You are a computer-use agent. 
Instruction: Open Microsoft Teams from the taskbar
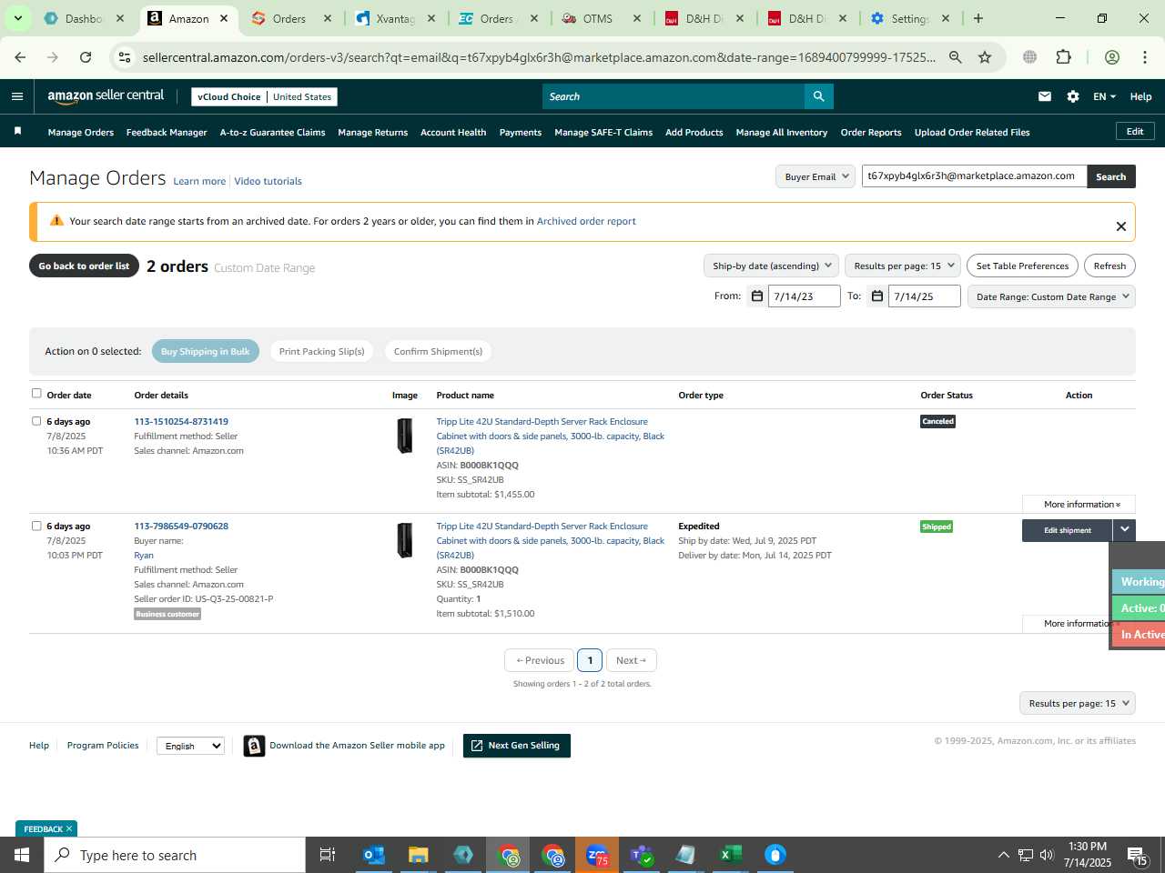coord(642,855)
